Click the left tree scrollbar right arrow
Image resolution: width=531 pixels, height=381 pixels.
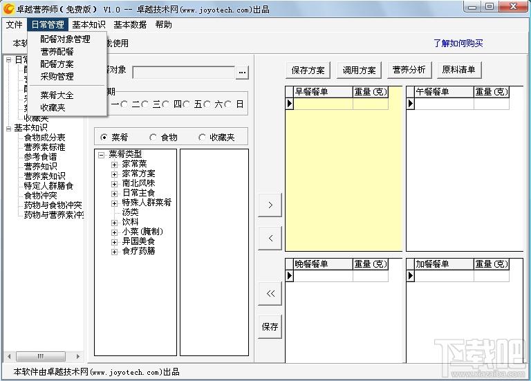[x=78, y=356]
